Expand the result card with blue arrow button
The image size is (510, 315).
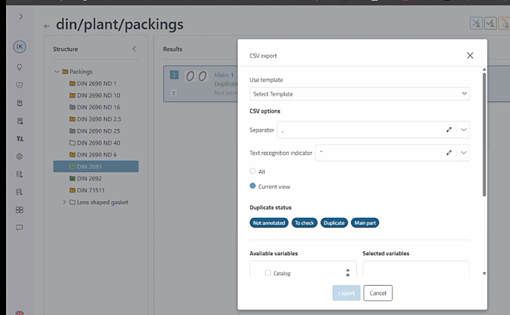[174, 75]
